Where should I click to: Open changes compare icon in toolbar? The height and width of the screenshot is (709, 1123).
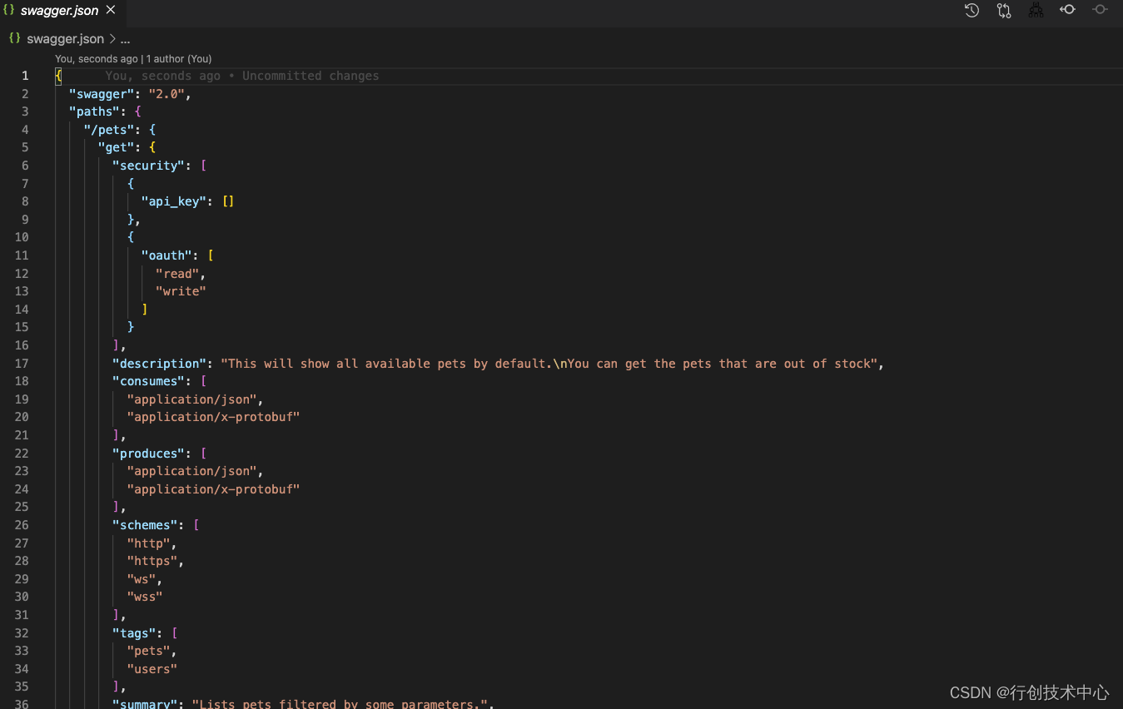click(x=1004, y=10)
